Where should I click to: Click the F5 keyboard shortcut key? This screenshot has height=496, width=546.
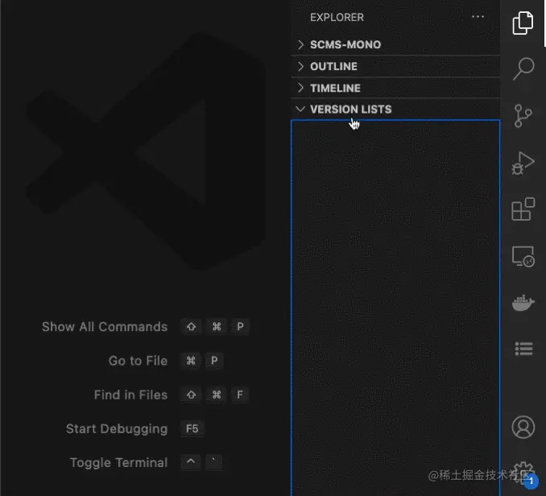coord(192,428)
